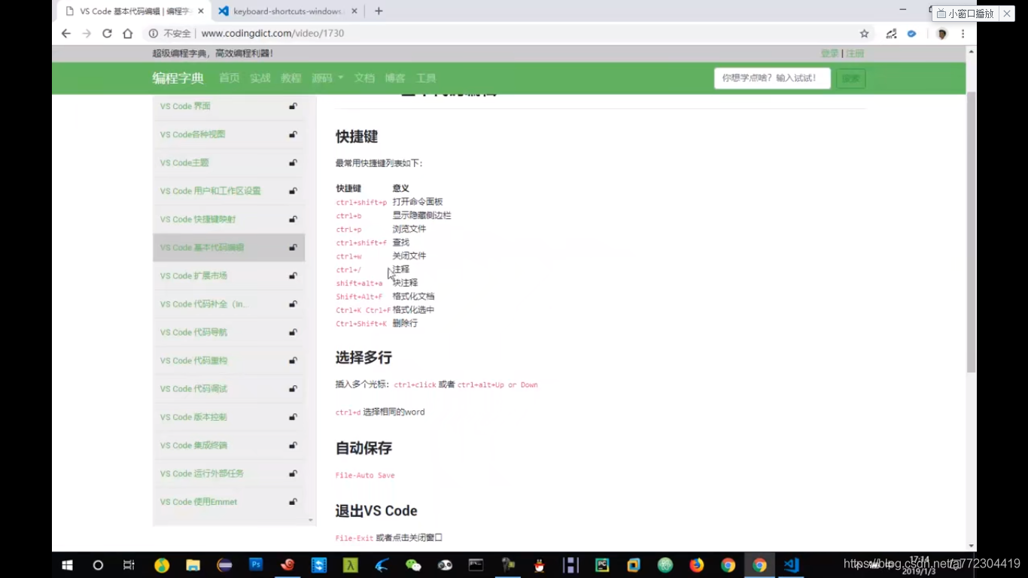Open Cortana circle on the taskbar
The image size is (1028, 578).
click(x=98, y=564)
